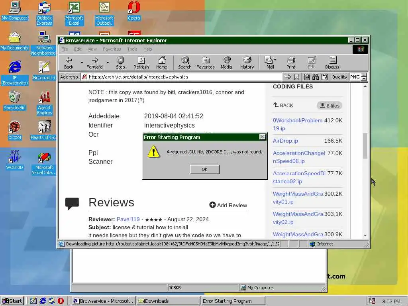Open the Tools menu
Image resolution: width=408 pixels, height=306 pixels.
[x=132, y=49]
